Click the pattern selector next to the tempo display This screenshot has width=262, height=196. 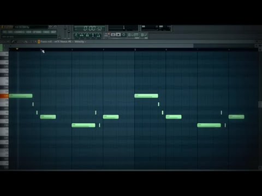coord(144,35)
